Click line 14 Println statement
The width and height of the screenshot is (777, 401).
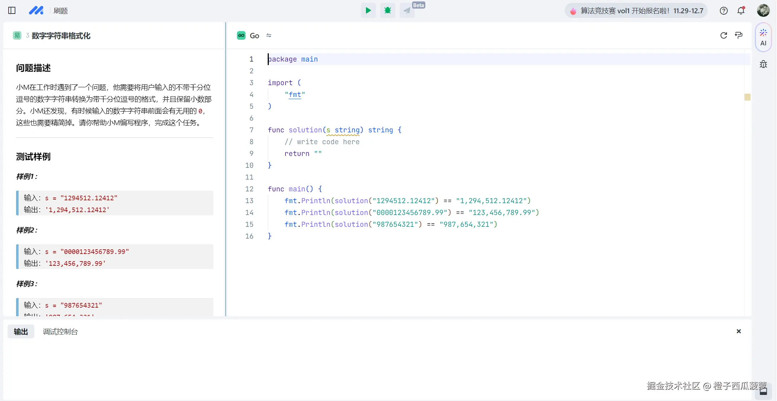coord(412,212)
